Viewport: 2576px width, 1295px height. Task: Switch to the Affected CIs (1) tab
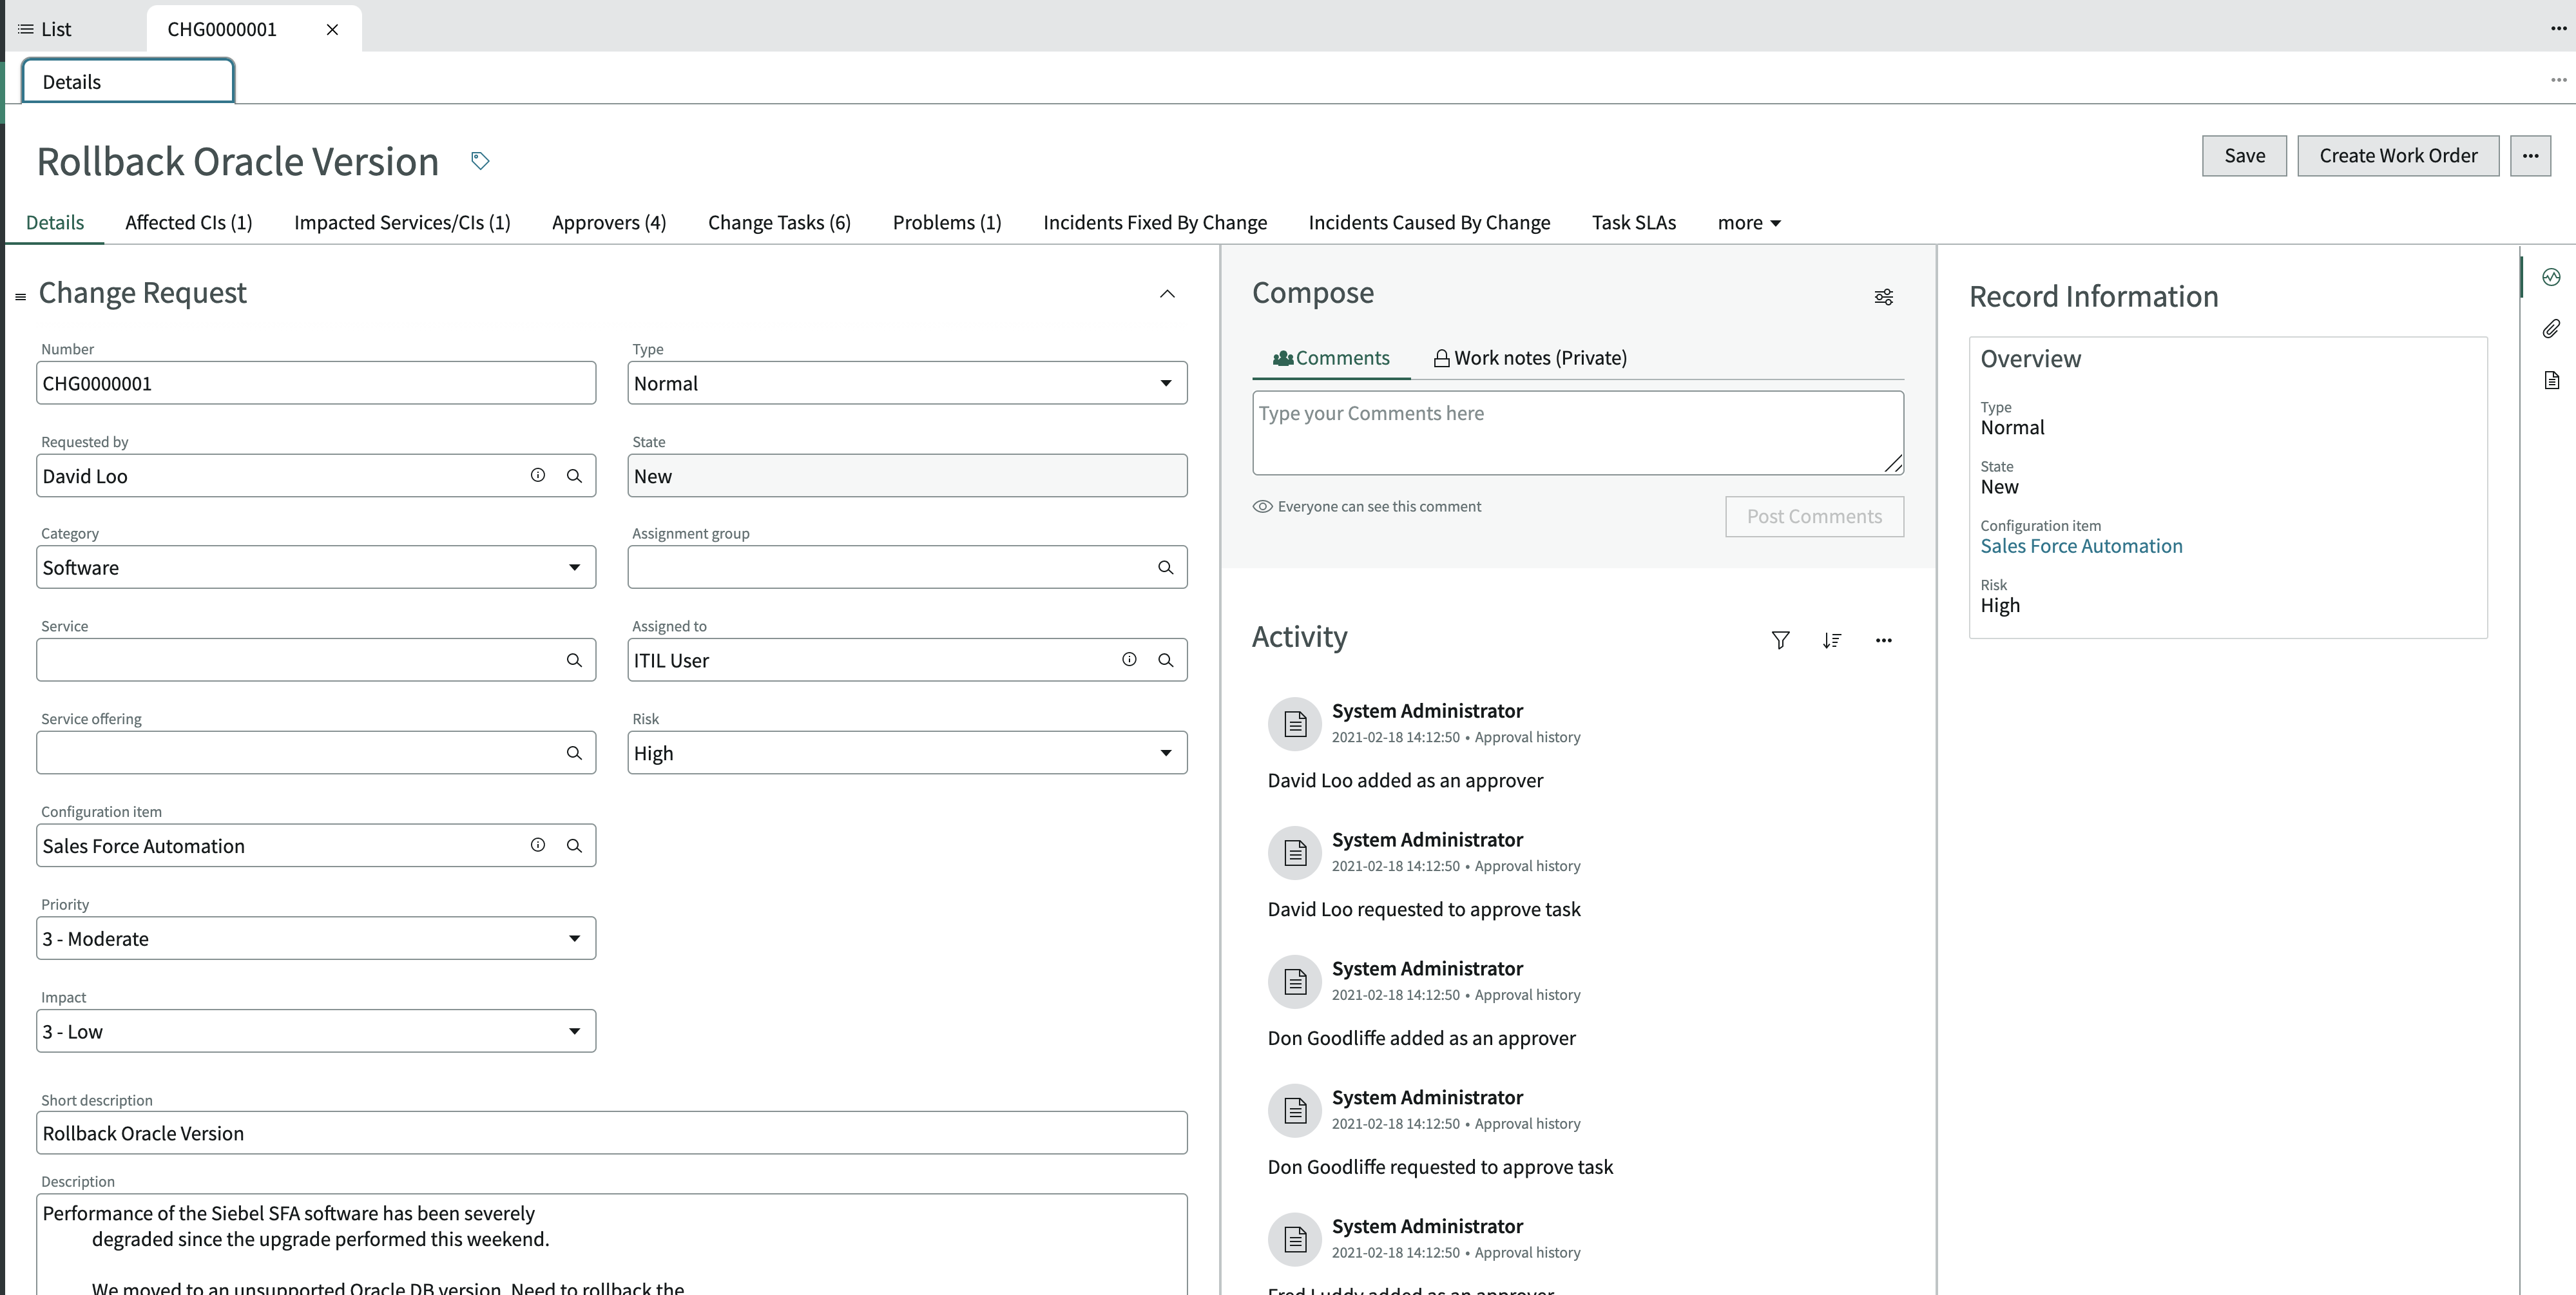[189, 223]
